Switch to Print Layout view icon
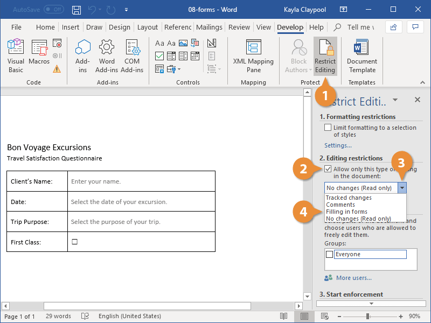This screenshot has width=431, height=323. 304,316
